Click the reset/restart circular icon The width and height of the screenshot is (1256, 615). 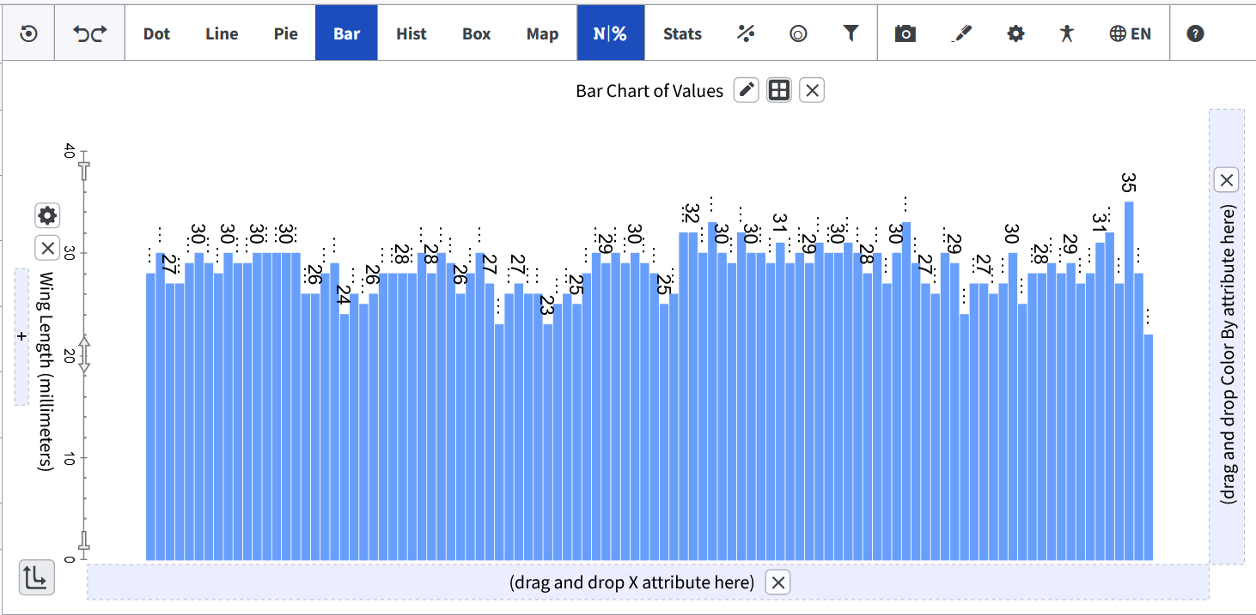click(28, 33)
